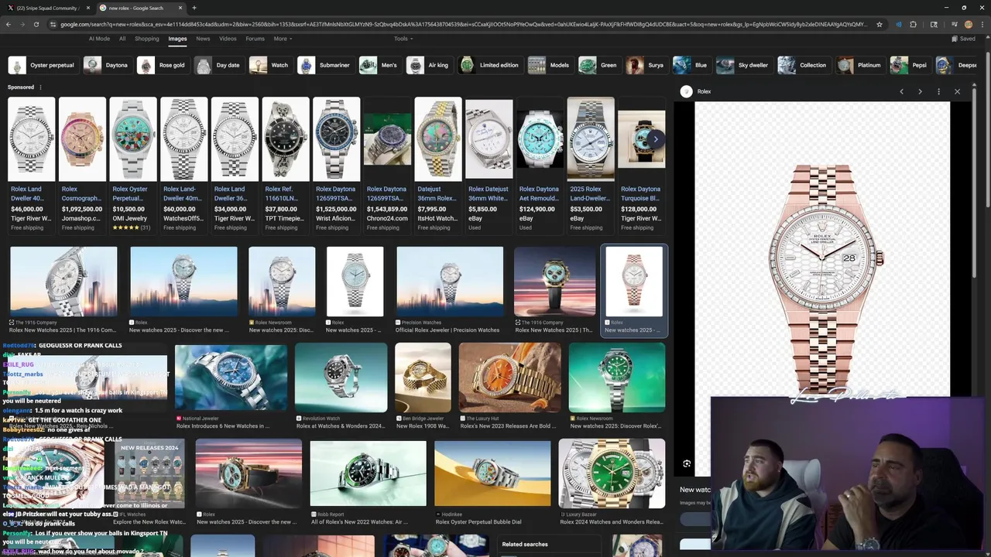
Task: Open 2025 Rolex Land-Dweller $53,500.00 listing
Action: [x=591, y=164]
